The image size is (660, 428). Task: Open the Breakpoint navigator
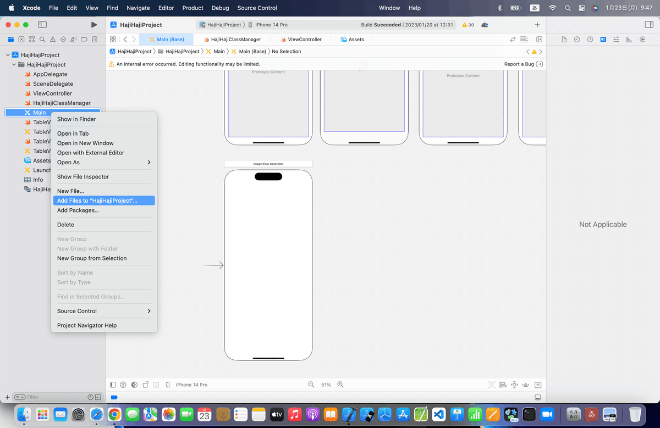84,40
